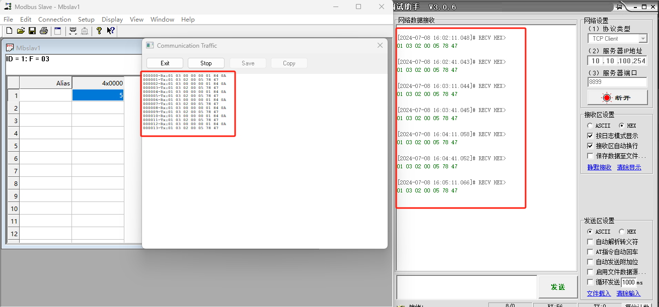The image size is (659, 307).
Task: Click the Connect toolbar icon
Action: coord(73,31)
